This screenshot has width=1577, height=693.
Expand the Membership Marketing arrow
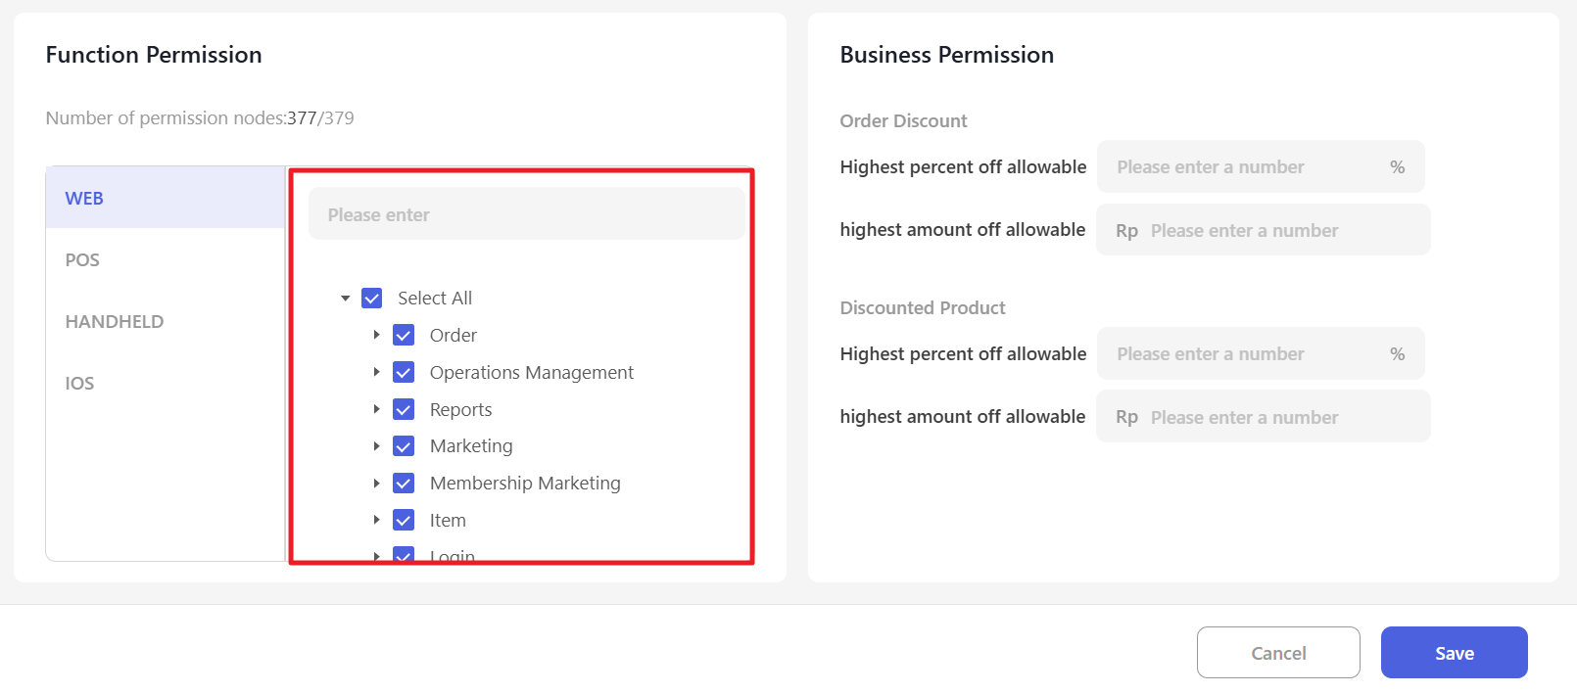point(376,484)
